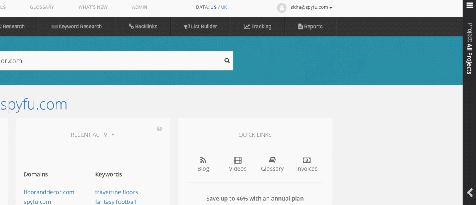Click the QUICK LINKS heading
This screenshot has height=205, width=476.
[x=255, y=135]
